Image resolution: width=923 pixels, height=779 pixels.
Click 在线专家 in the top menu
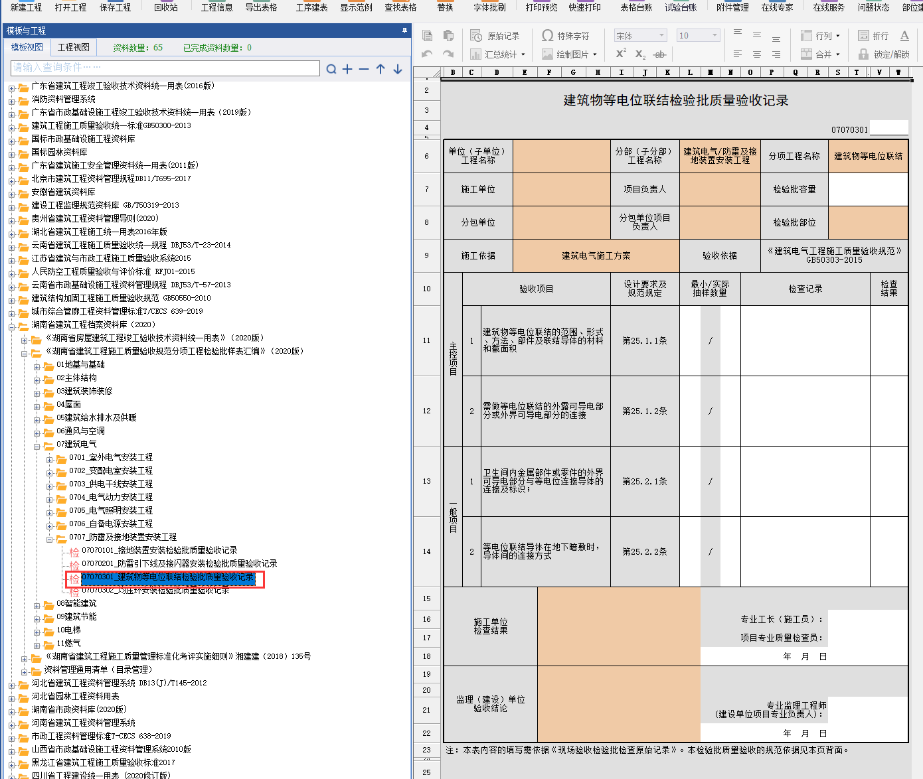pyautogui.click(x=777, y=7)
